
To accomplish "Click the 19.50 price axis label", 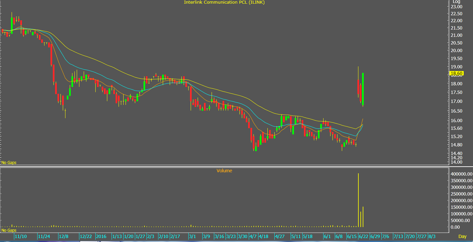I will pos(456,58).
